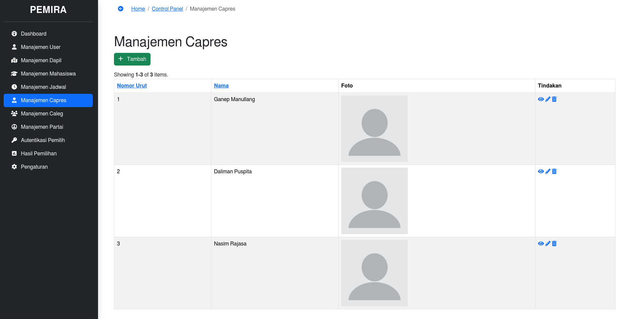This screenshot has width=630, height=319.
Task: Delete Ganep Manullang using trash icon
Action: coord(554,99)
